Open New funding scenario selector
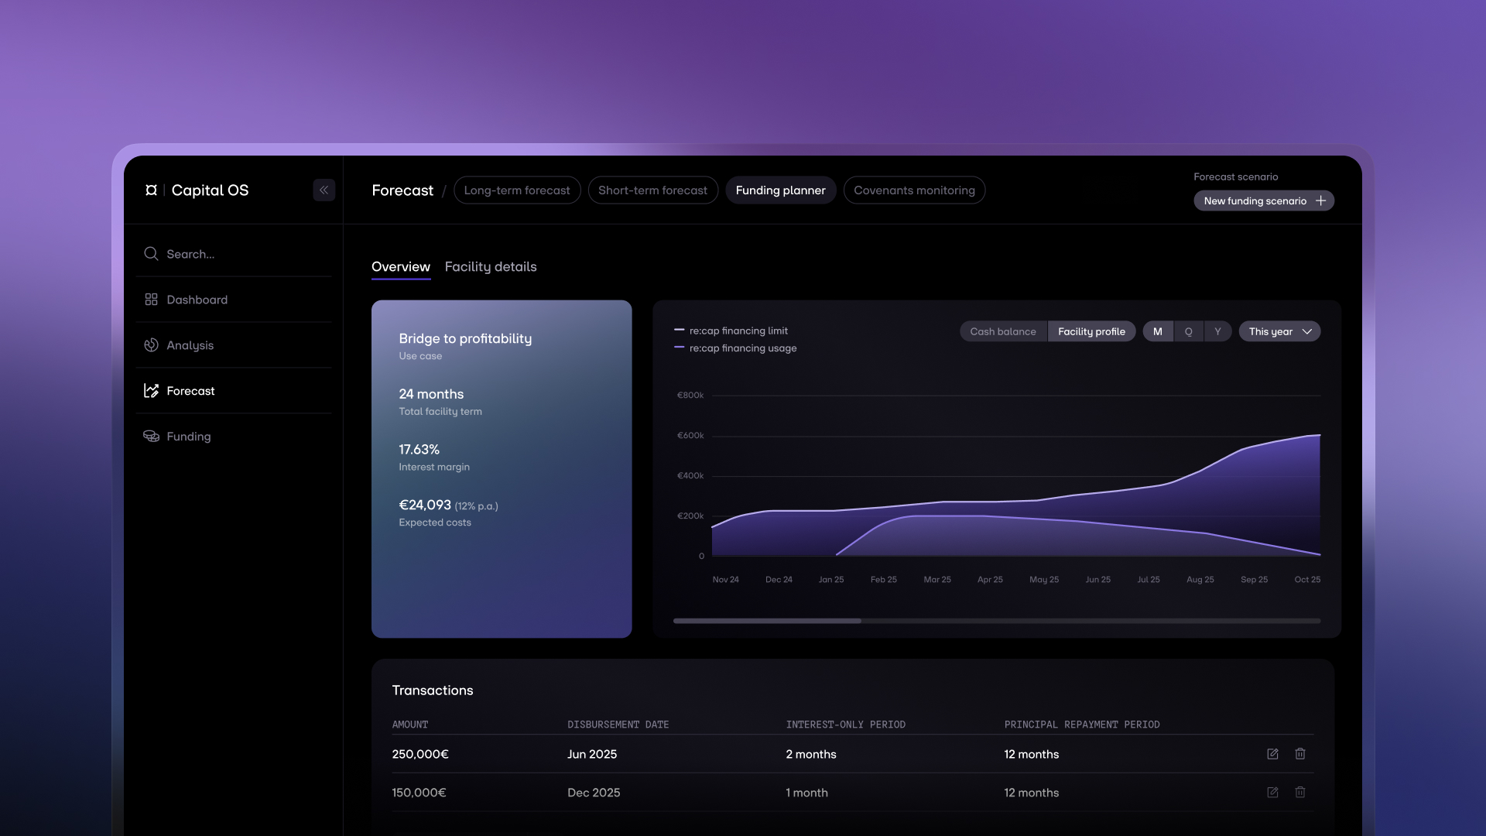1486x836 pixels. [1263, 201]
